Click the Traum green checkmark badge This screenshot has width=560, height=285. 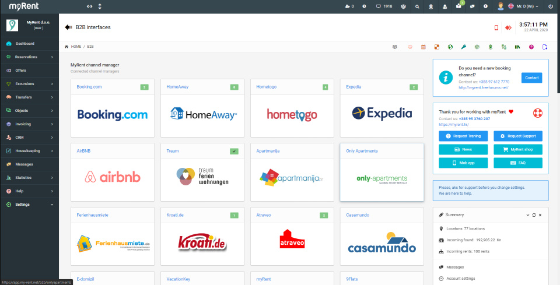click(235, 151)
